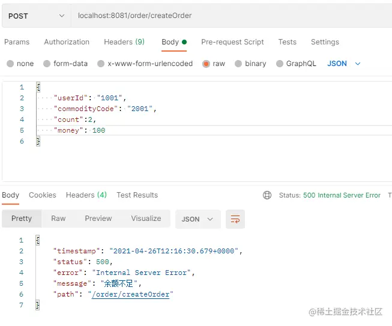392x326 pixels.
Task: Switch response view to Visualize
Action: pos(146,219)
